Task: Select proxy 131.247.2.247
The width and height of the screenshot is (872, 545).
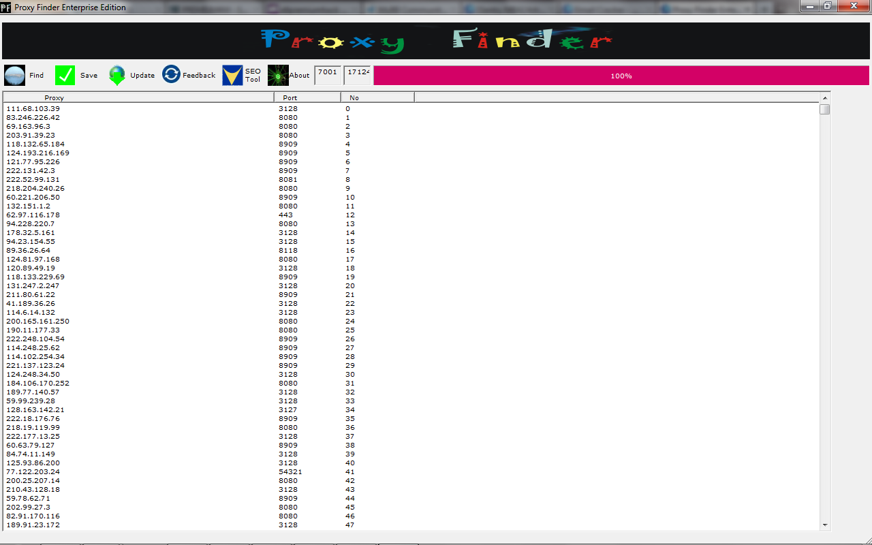Action: coord(33,285)
